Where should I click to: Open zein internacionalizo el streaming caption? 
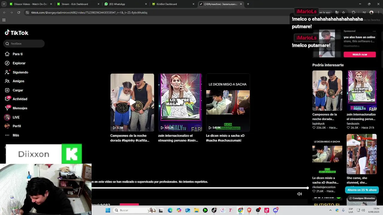[x=178, y=138]
